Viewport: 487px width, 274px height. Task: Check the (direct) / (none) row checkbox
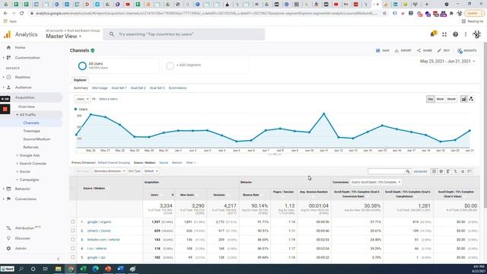point(73,231)
